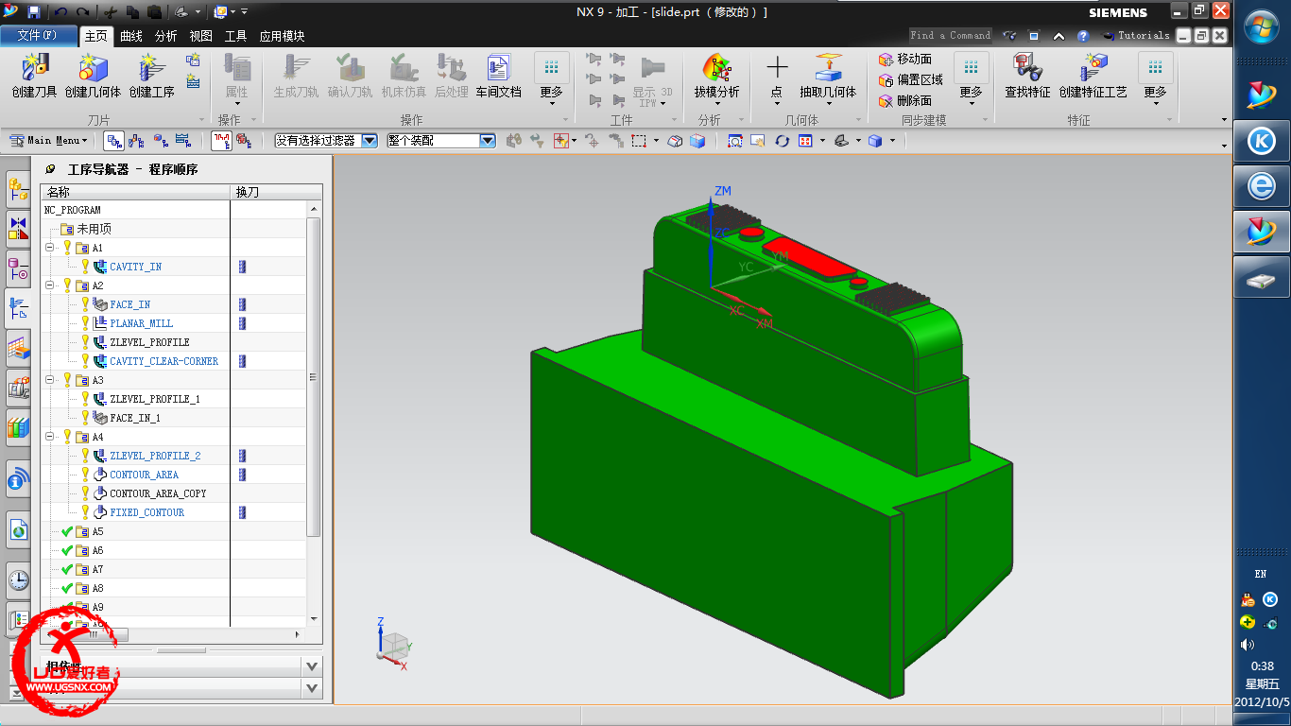
Task: Open 文件(F) file menu
Action: coord(37,36)
